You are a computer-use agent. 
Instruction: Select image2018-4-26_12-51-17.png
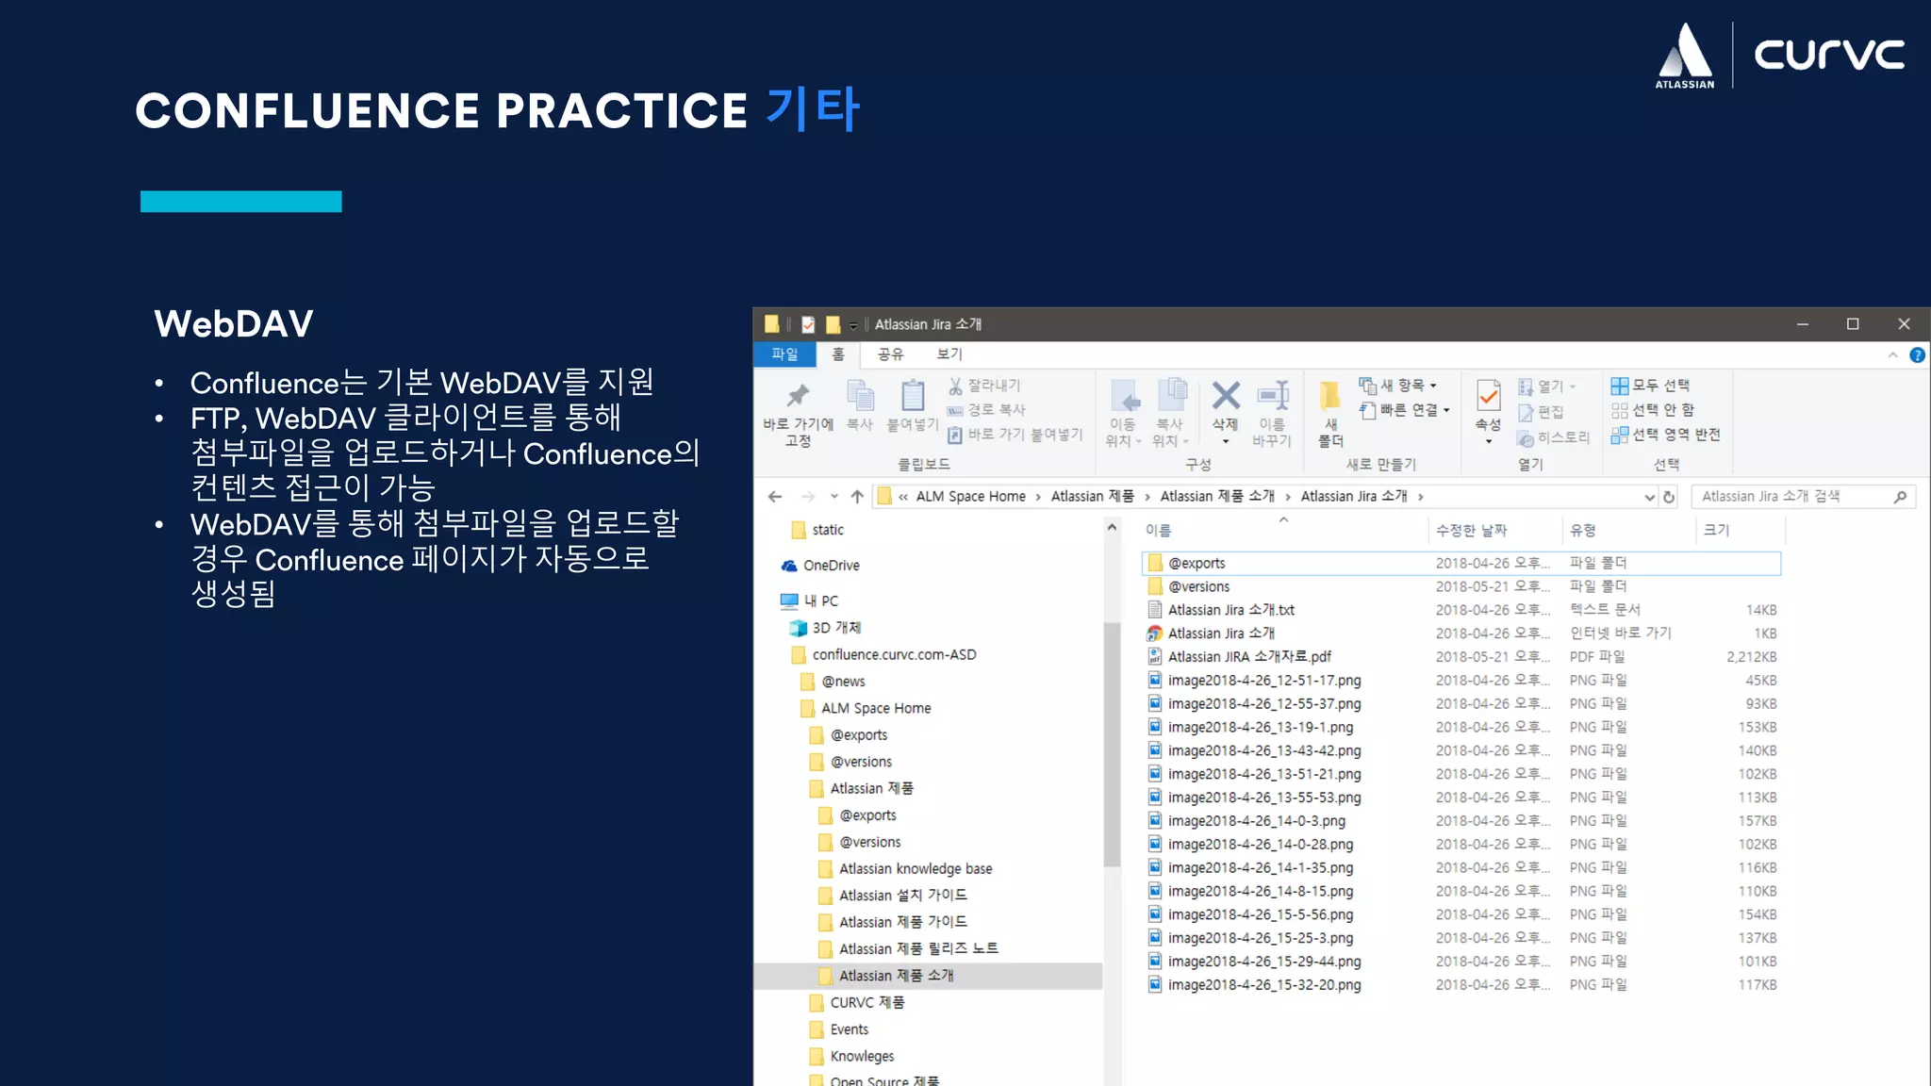1461,681
